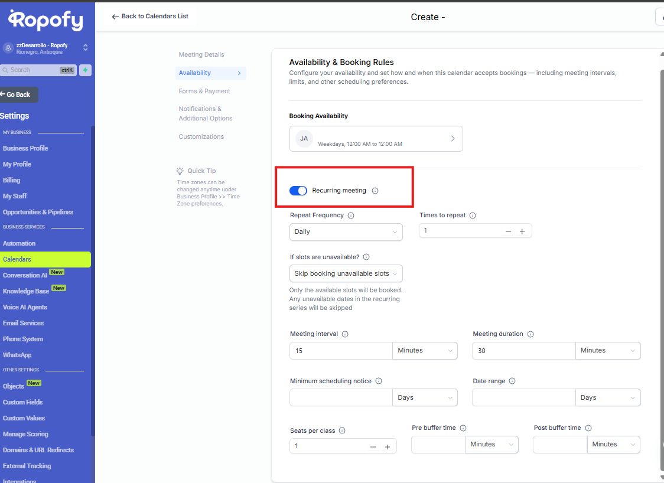Open the Meeting interval Minutes unit dropdown
Screen dimensions: 664x483
(x=425, y=351)
